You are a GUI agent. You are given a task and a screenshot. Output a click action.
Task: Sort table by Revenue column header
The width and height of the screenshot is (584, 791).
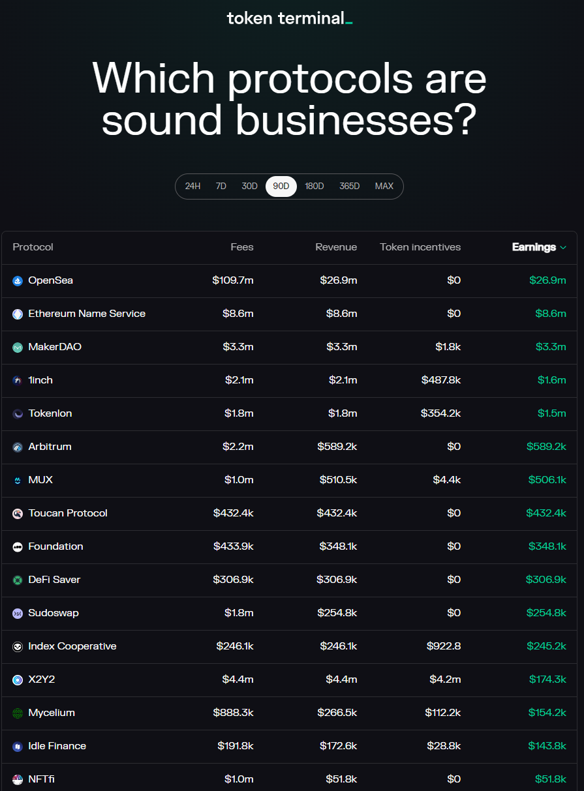pos(336,247)
